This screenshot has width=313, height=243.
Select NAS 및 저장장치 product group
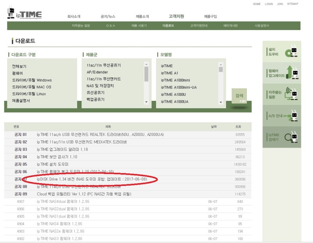pyautogui.click(x=100, y=86)
